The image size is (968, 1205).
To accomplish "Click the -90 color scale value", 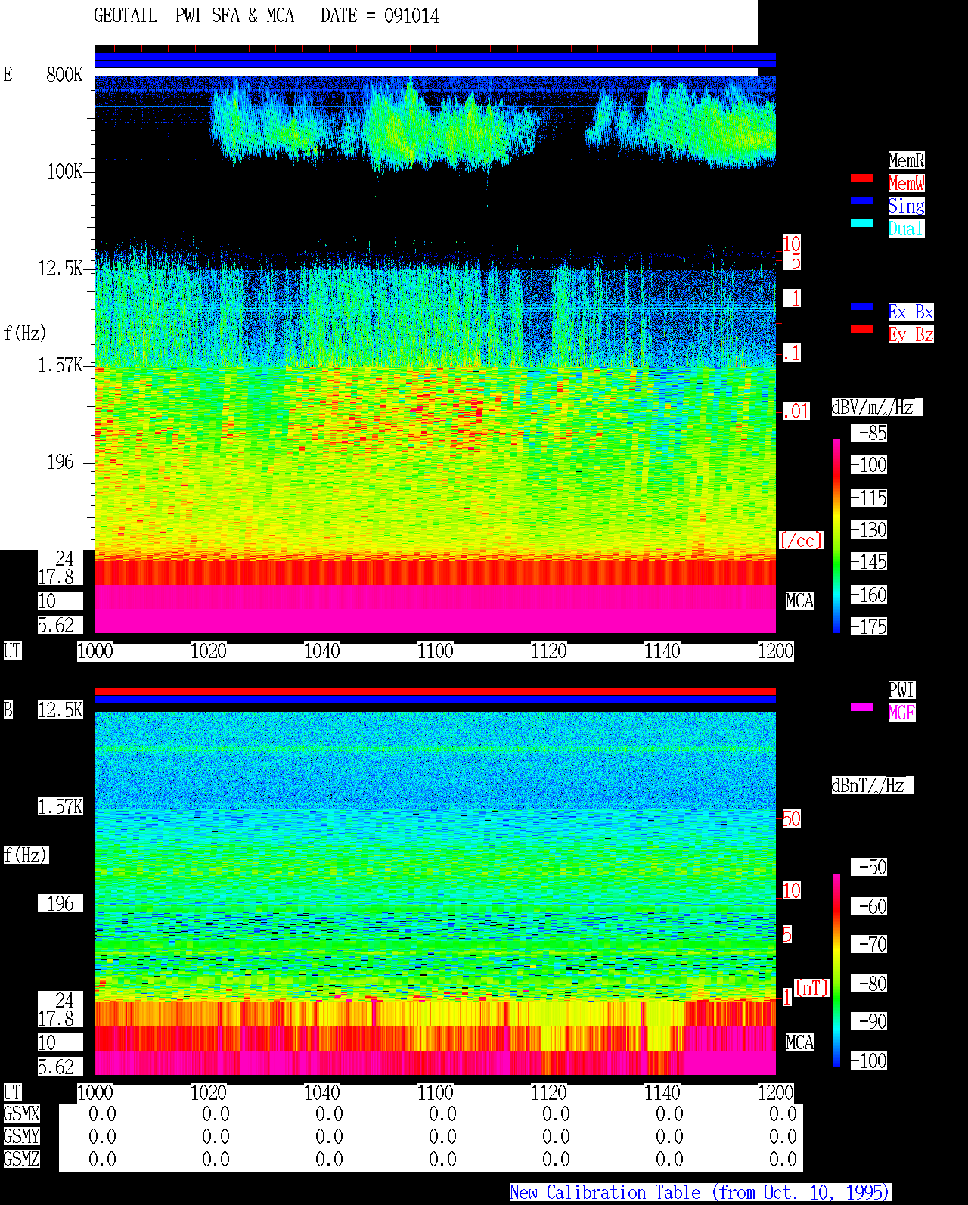I will (x=869, y=1021).
